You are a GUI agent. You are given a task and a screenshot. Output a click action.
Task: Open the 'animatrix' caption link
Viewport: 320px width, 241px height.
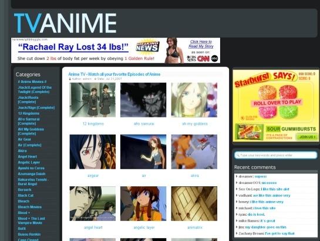click(x=195, y=227)
